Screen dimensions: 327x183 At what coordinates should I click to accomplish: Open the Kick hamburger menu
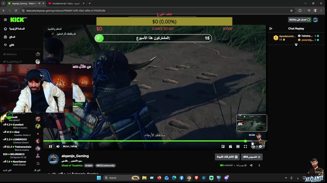pos(5,20)
